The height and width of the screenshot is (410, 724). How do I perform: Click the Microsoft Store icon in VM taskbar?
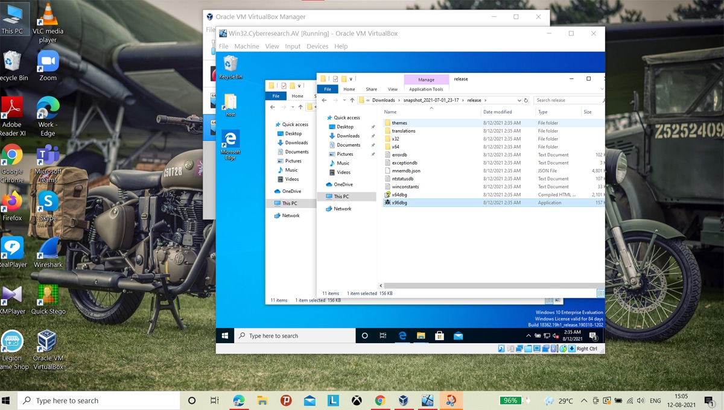(x=439, y=336)
